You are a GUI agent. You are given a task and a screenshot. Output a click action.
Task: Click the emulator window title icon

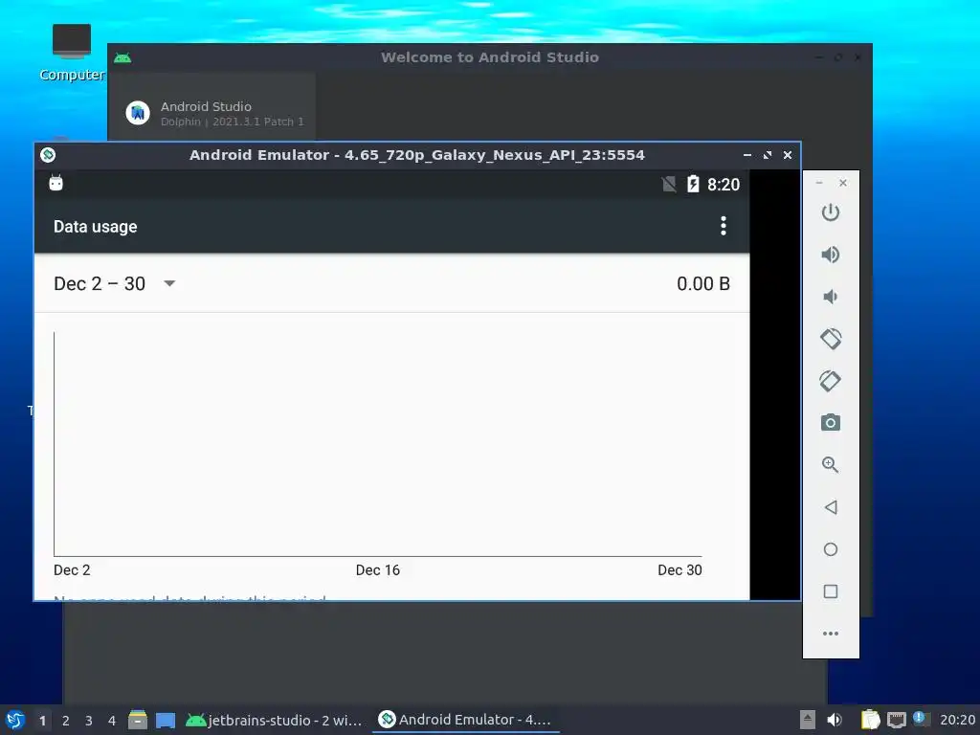click(48, 155)
